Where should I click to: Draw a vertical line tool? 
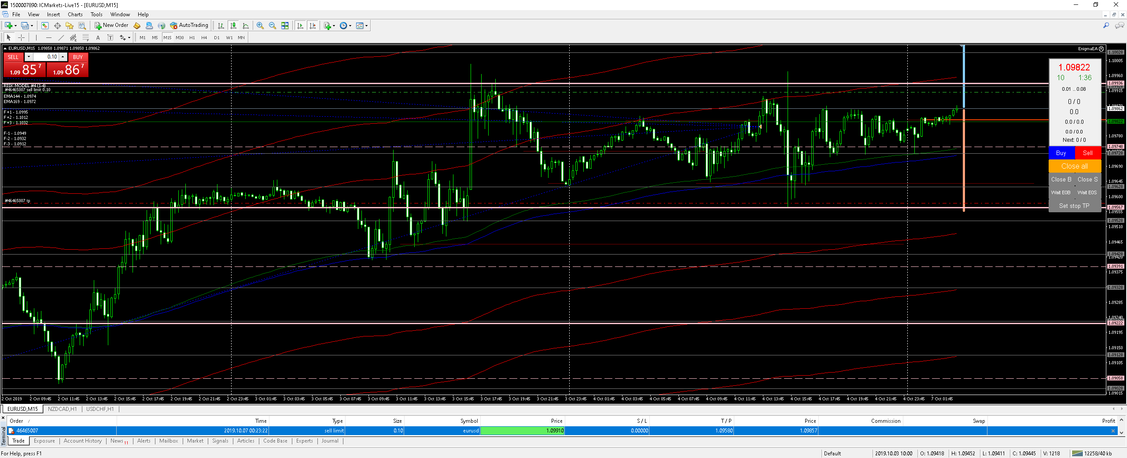36,37
